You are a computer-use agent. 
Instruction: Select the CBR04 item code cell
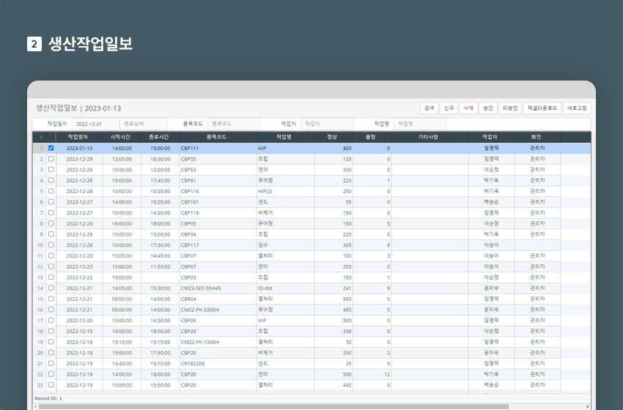[x=218, y=299]
